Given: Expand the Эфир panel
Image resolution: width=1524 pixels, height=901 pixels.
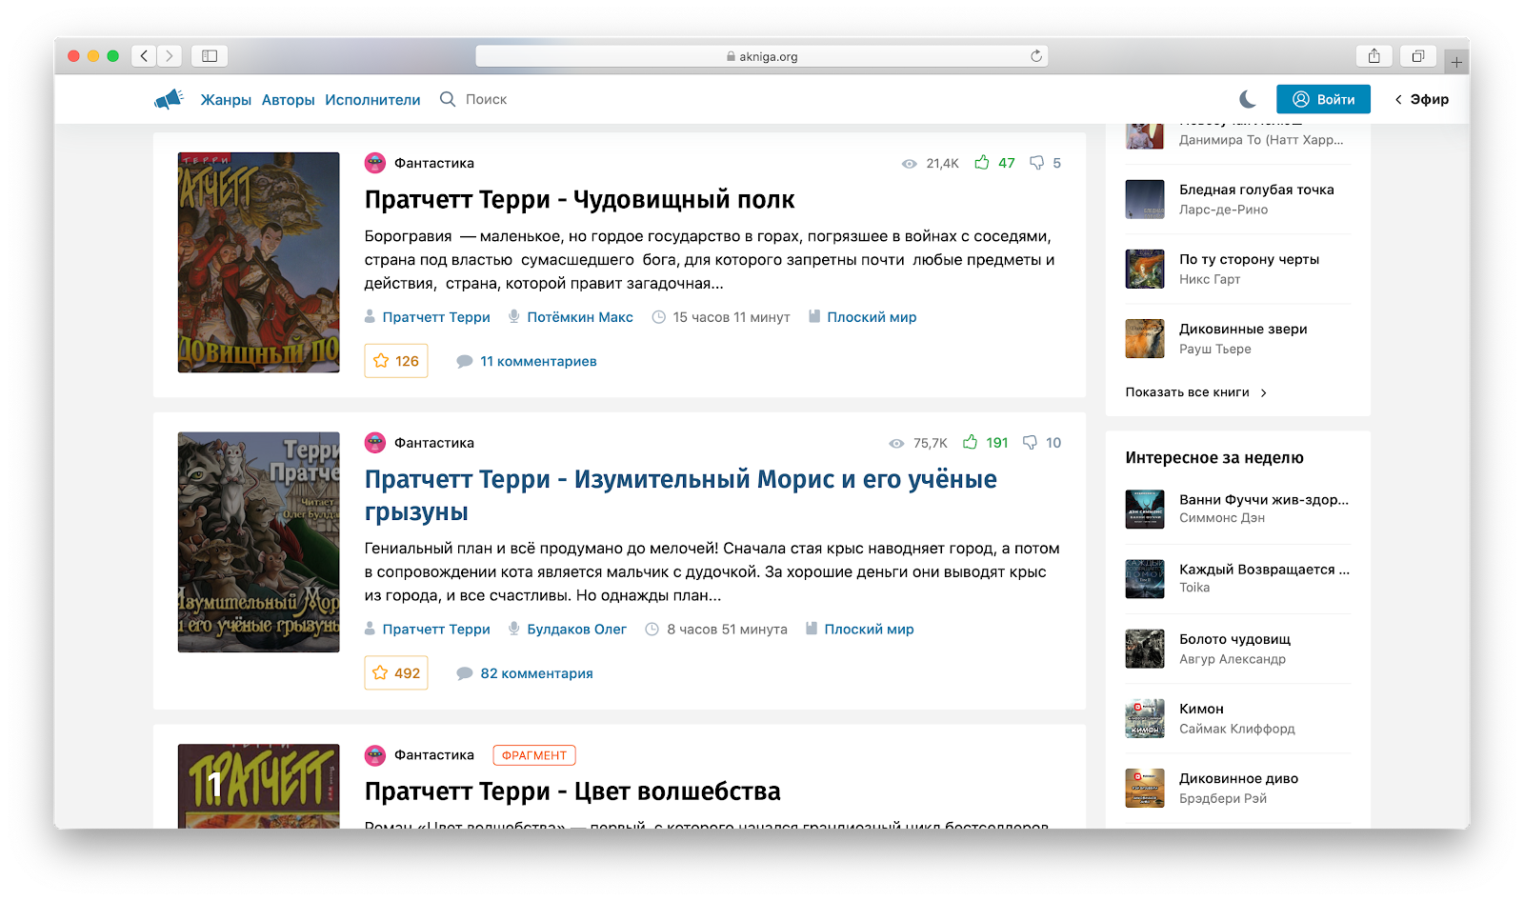Looking at the screenshot, I should [1422, 99].
